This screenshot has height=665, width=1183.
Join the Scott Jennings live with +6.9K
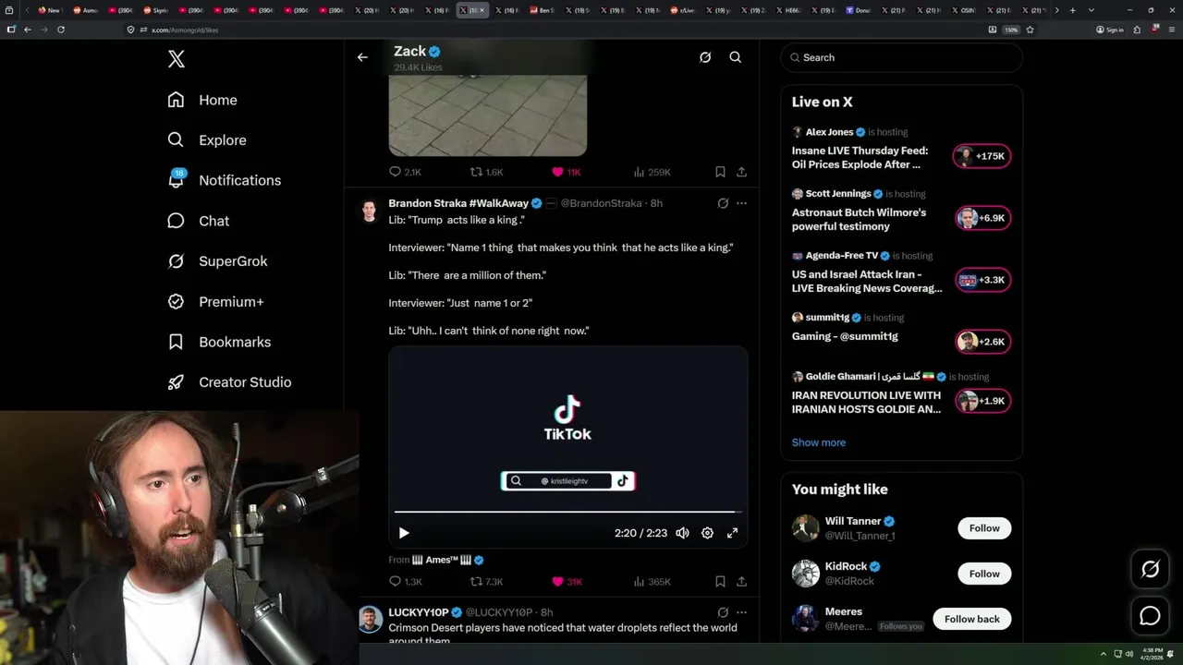(x=982, y=218)
